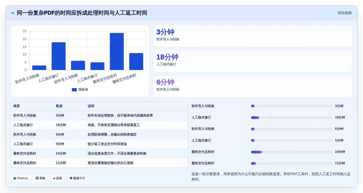Click the 24分钟 progress bar for 最终交付总耗时
363x193 pixels.
pos(292,152)
